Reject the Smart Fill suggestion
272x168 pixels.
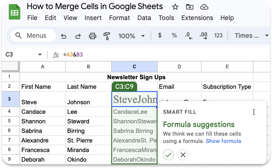click(x=183, y=155)
